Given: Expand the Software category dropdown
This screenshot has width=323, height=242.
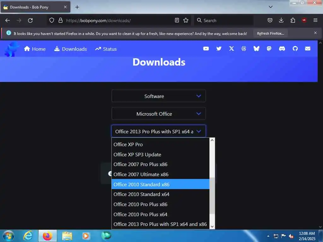Looking at the screenshot, I should [158, 96].
